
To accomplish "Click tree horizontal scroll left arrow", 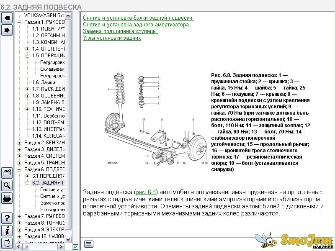I will click(18, 247).
